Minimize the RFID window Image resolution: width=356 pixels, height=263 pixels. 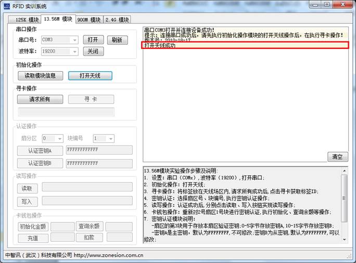[x=314, y=5]
